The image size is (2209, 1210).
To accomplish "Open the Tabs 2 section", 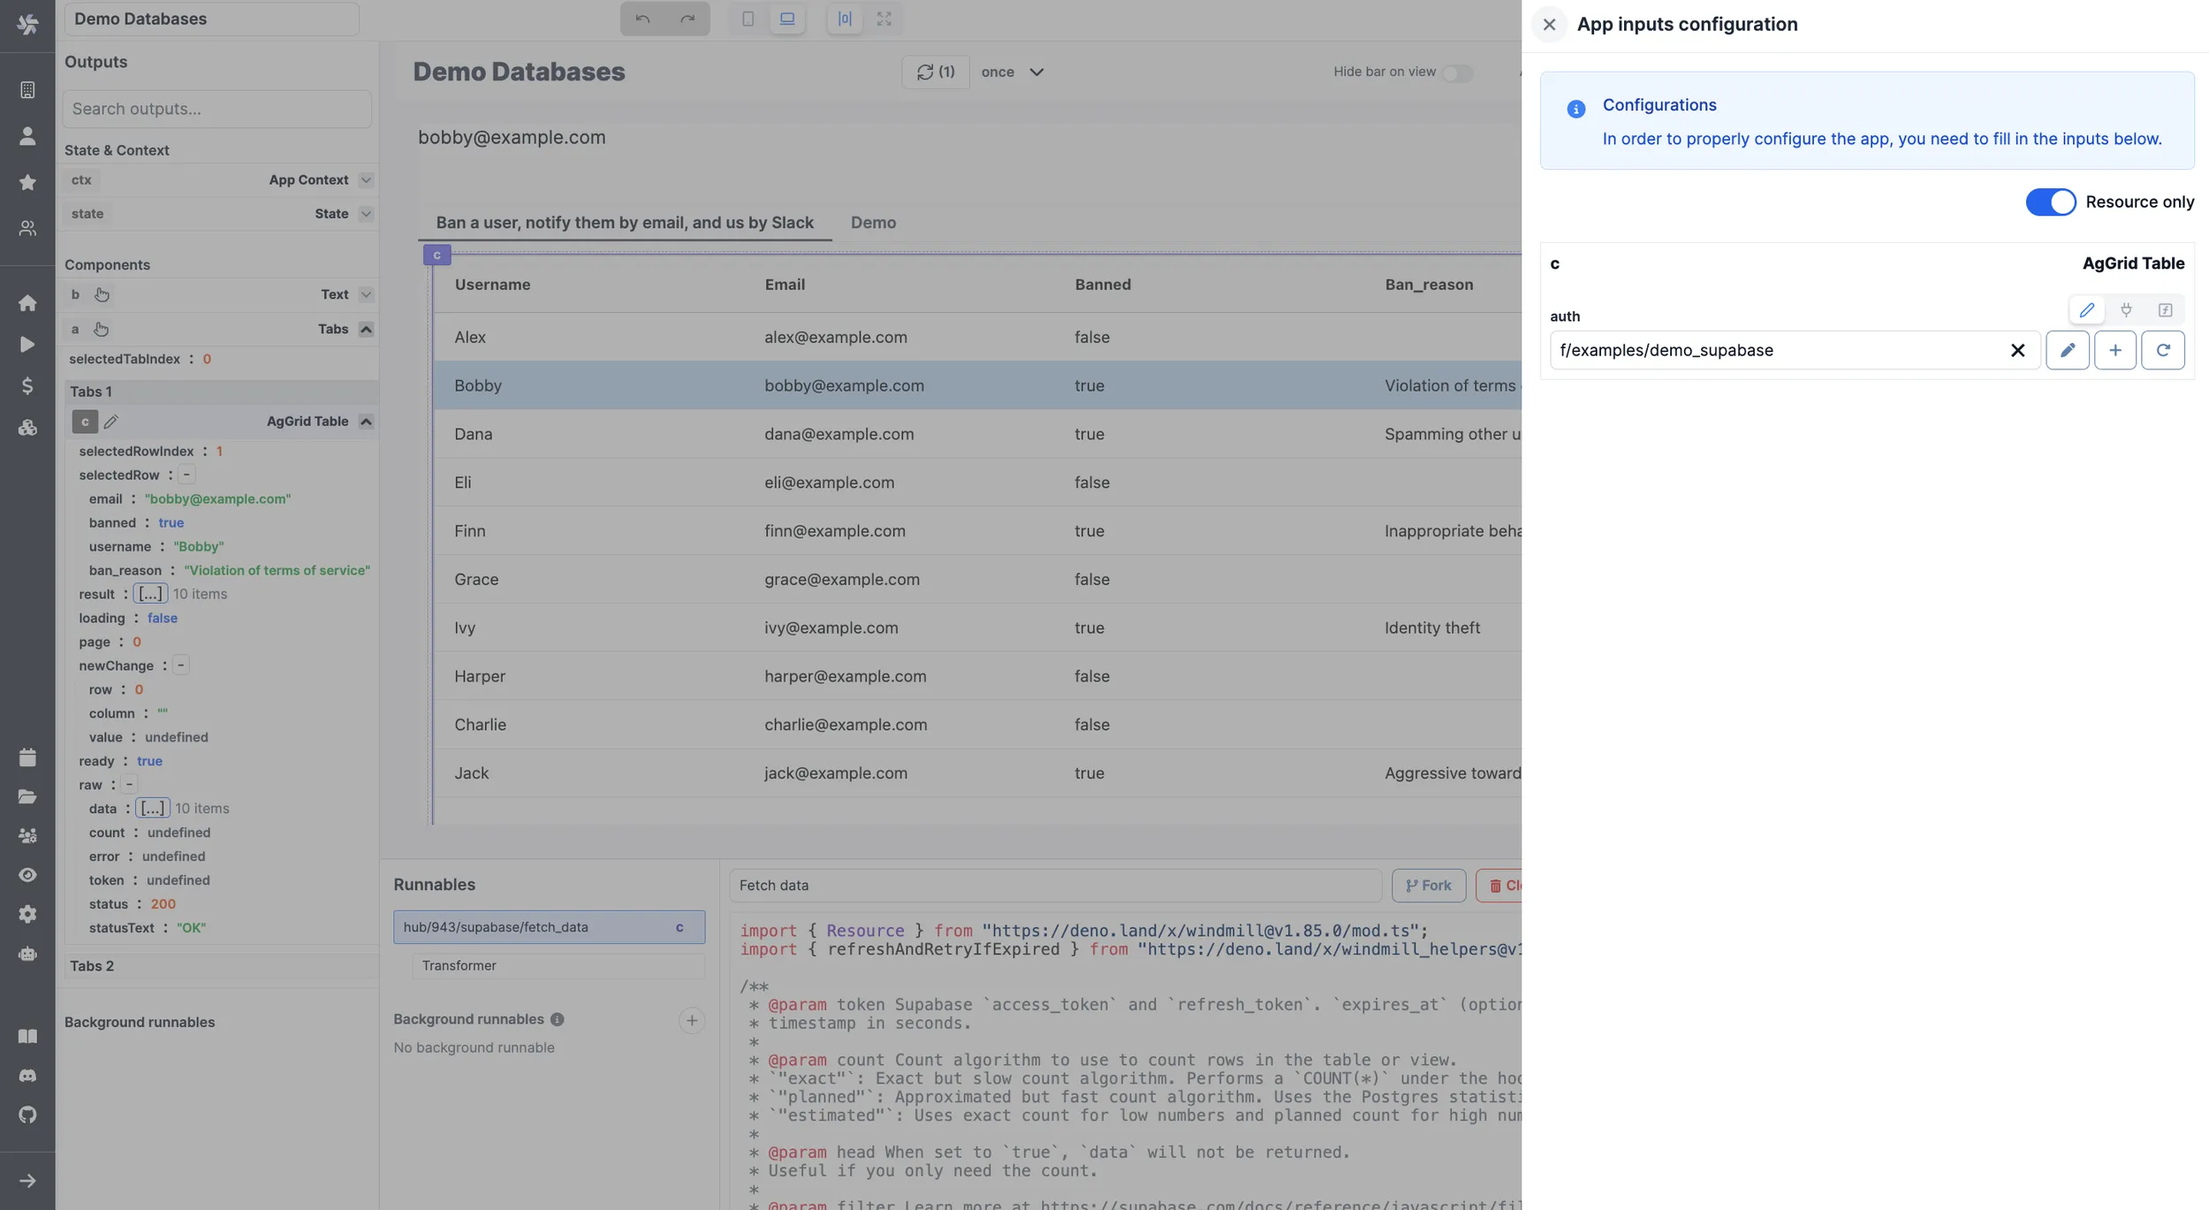I will (92, 966).
